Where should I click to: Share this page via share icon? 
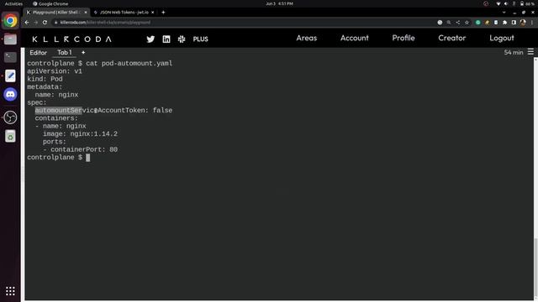pyautogui.click(x=457, y=23)
